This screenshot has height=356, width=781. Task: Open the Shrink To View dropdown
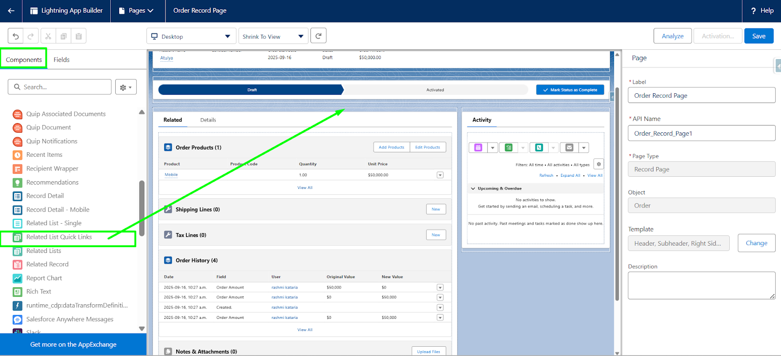[x=273, y=37]
